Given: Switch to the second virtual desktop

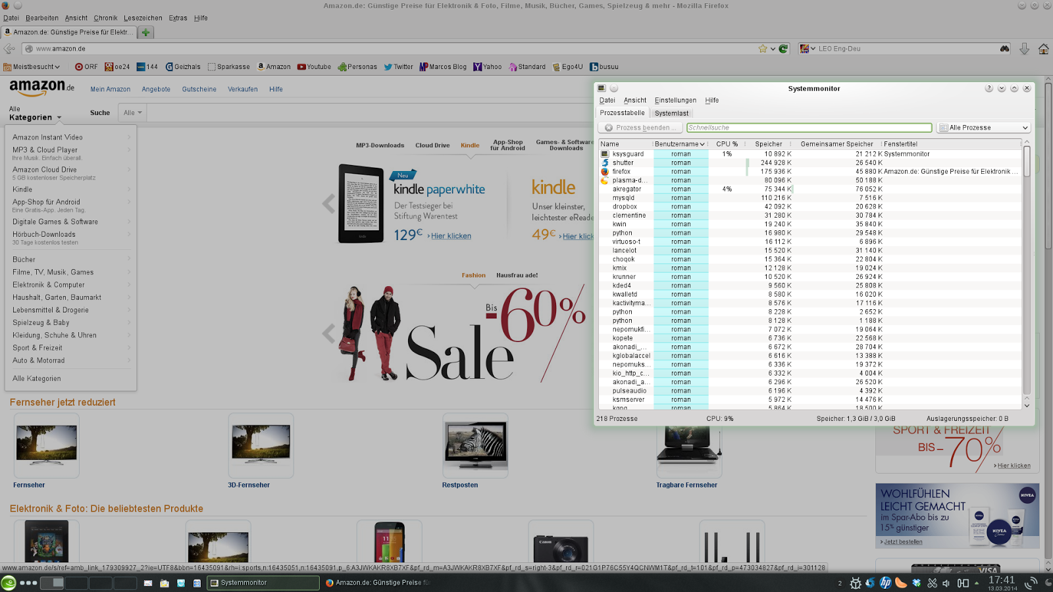Looking at the screenshot, I should pyautogui.click(x=76, y=583).
